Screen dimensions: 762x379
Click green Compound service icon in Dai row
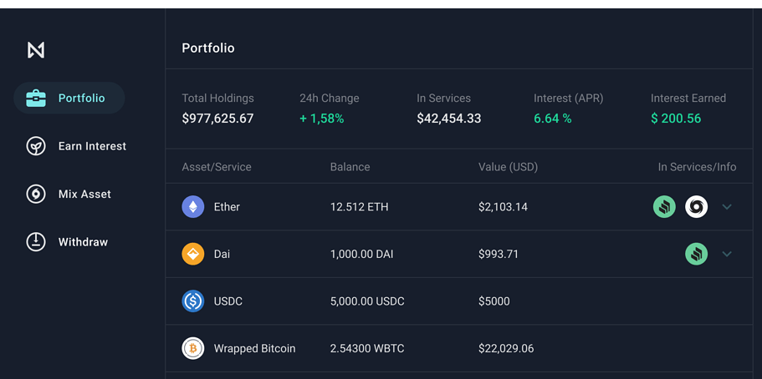tap(697, 254)
